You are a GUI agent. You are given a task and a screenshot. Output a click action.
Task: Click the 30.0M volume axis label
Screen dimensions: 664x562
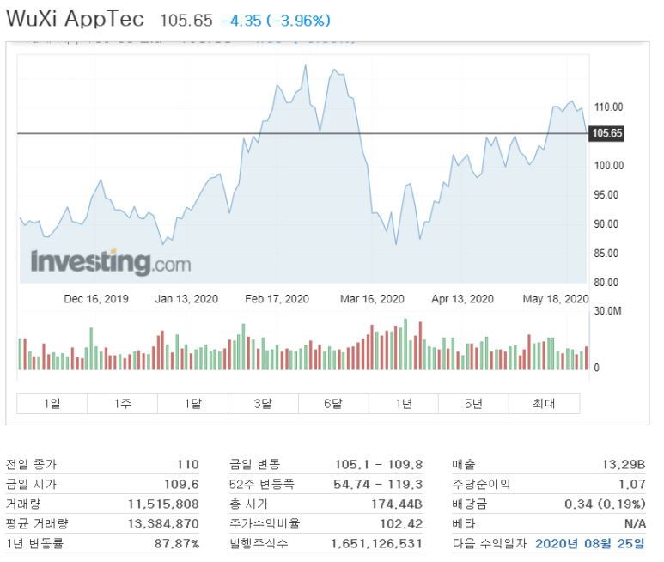(607, 311)
